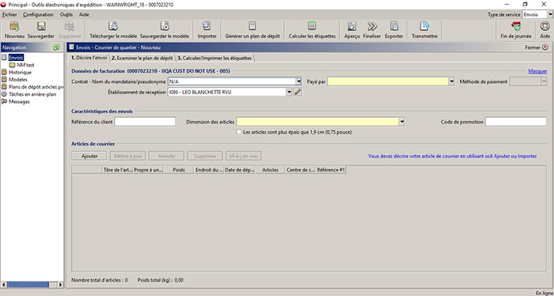The image size is (554, 296).
Task: Click the Articles column header
Action: 270,170
